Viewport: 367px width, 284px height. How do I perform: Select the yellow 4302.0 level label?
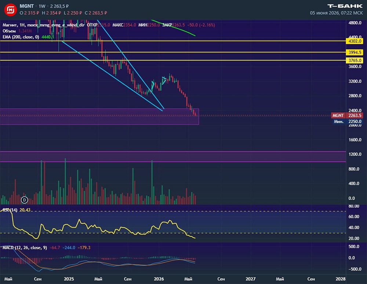coord(355,41)
